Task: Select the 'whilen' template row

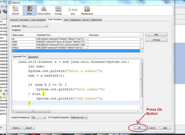Action: pos(76,45)
